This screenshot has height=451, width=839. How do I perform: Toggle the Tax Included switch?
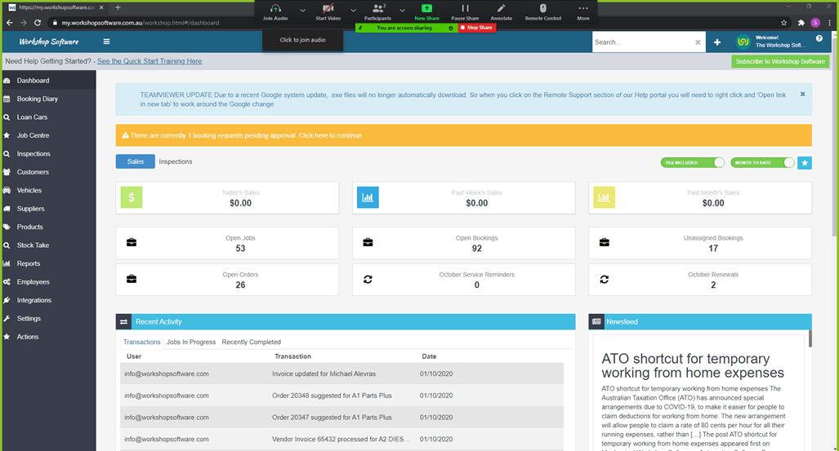pos(693,162)
